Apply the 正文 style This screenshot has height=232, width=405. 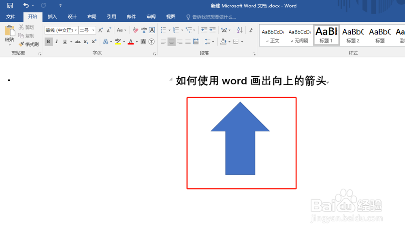[273, 36]
